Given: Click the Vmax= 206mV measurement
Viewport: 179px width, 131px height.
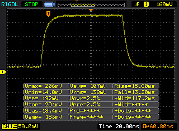Looking at the screenshot, I should pos(43,86).
